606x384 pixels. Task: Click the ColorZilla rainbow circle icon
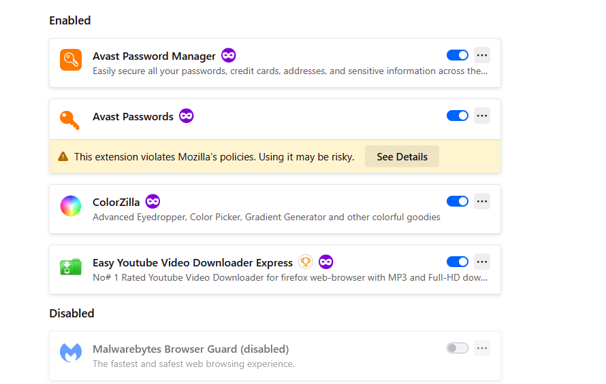[x=71, y=206]
